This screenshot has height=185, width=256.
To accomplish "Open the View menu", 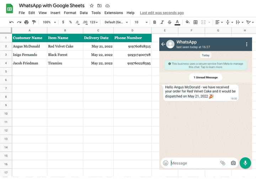I will (43, 13).
